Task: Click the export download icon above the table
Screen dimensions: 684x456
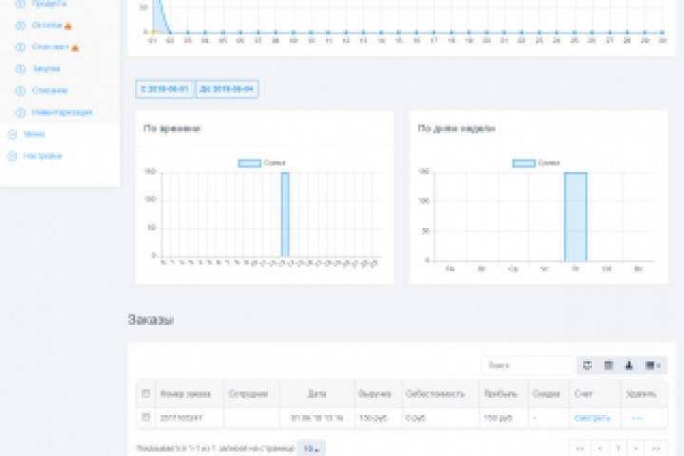Action: click(x=629, y=365)
